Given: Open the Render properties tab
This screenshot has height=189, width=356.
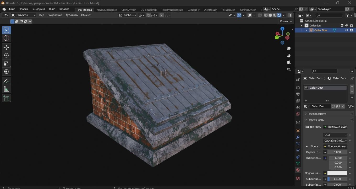Looking at the screenshot, I should [298, 88].
